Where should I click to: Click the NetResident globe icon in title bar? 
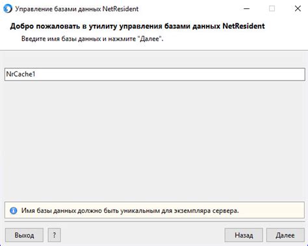[8, 9]
